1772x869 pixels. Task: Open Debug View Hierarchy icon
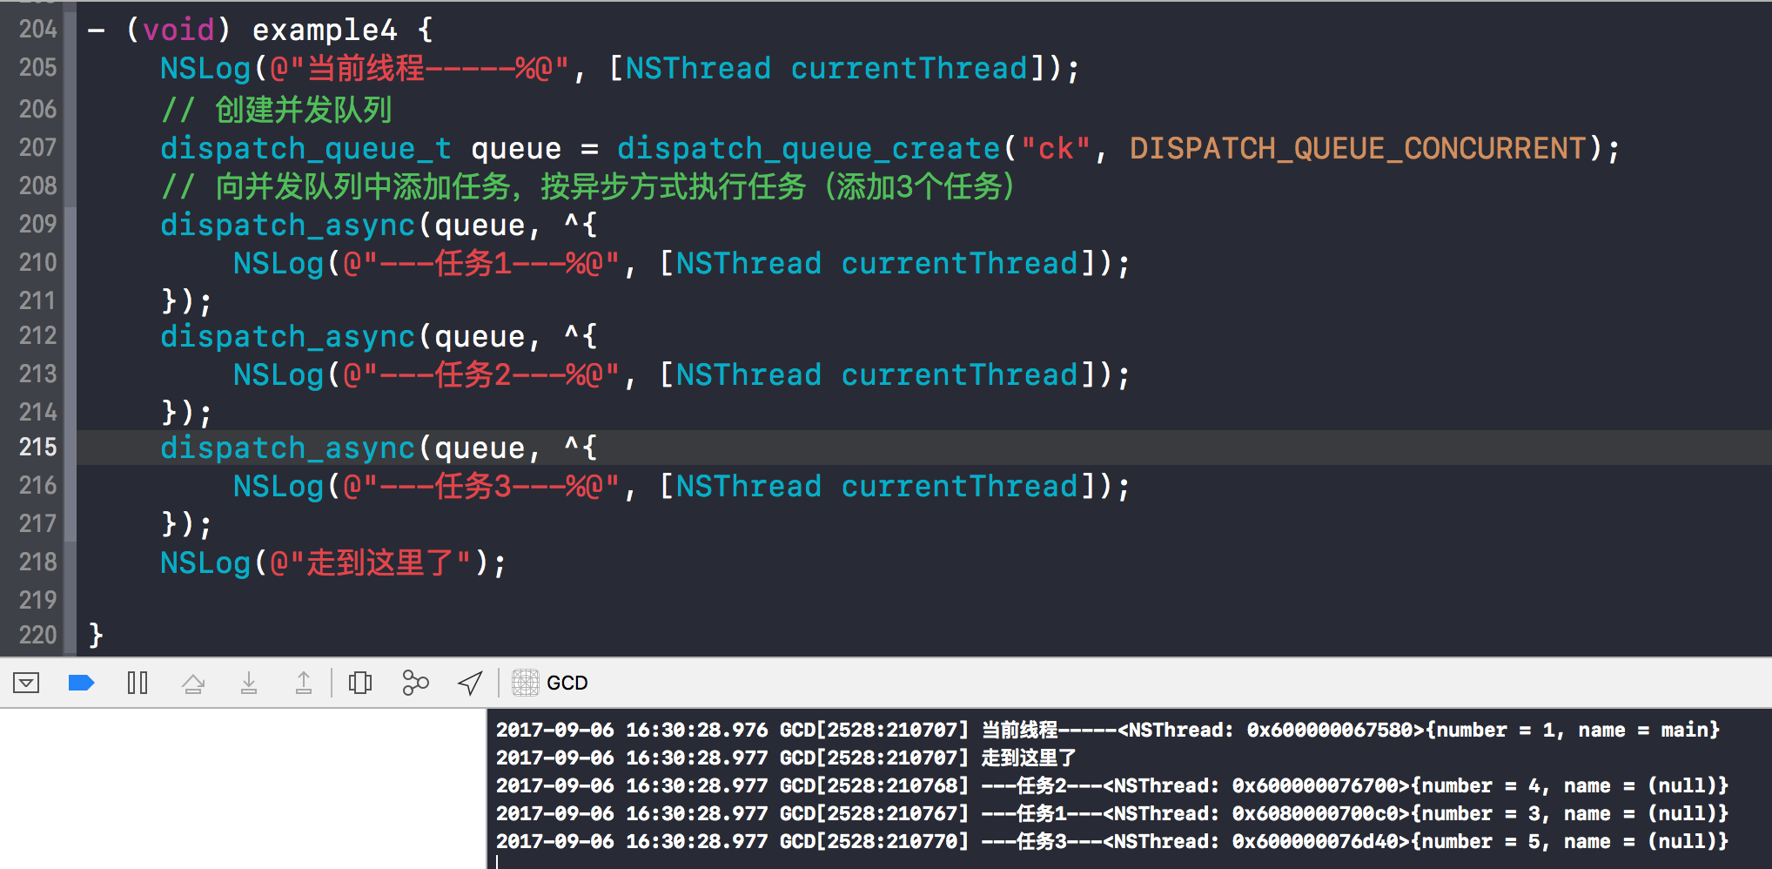click(x=360, y=683)
